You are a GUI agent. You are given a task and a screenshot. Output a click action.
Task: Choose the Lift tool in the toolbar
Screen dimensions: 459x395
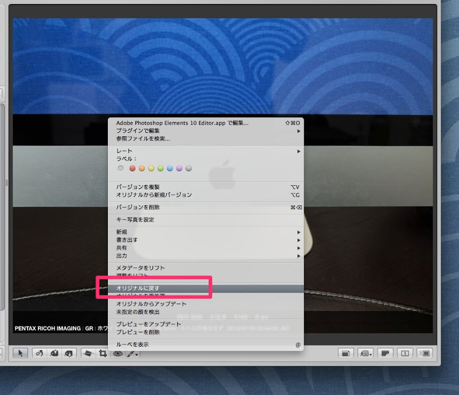54,354
